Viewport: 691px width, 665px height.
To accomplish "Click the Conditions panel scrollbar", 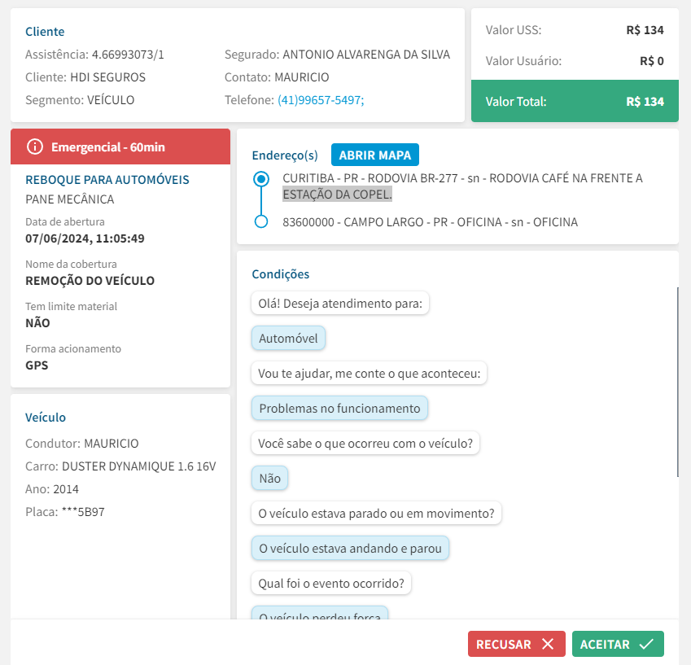I will coord(677,381).
